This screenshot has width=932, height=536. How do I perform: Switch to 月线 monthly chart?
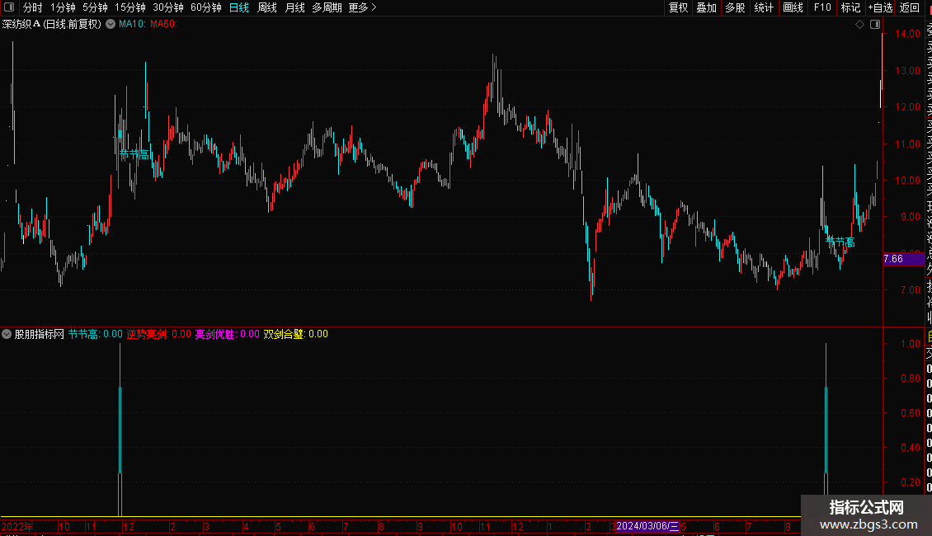[x=294, y=7]
